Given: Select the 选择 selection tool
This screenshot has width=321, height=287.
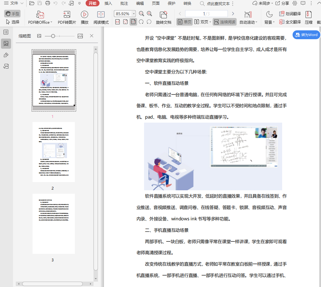Looking at the screenshot, I should pyautogui.click(x=13, y=22).
